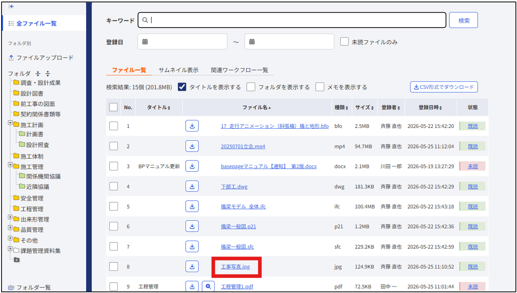Select the 契約関係書類等 folder
Screen dimensions: 517x293
[x=40, y=114]
